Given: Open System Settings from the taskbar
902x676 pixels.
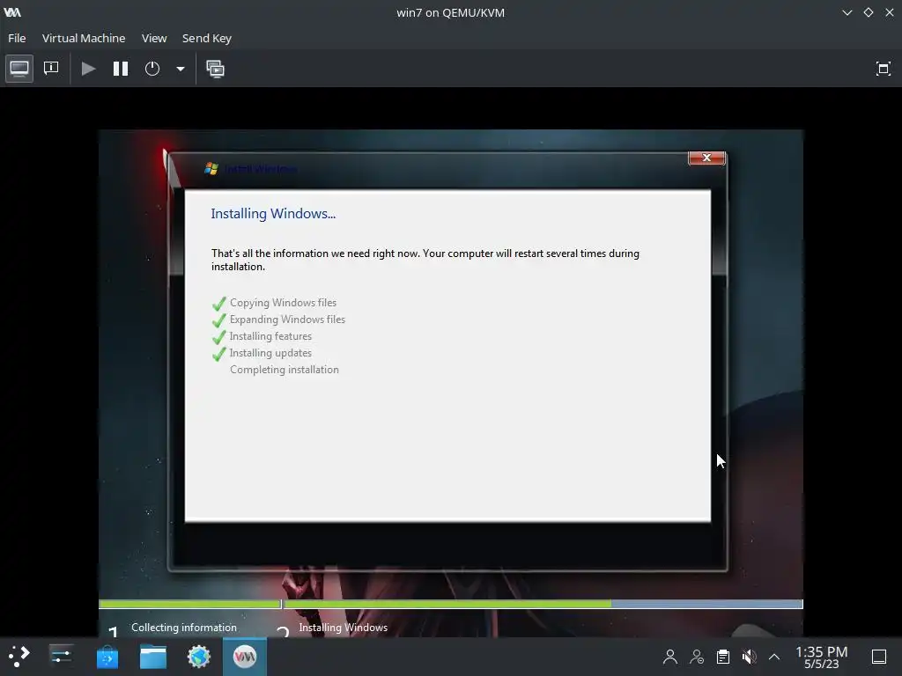Looking at the screenshot, I should pos(61,657).
